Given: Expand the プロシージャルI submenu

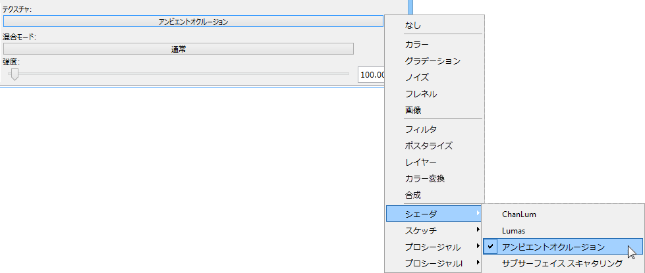Looking at the screenshot, I should click(x=434, y=263).
